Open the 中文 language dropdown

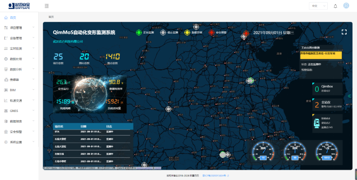[x=318, y=6]
